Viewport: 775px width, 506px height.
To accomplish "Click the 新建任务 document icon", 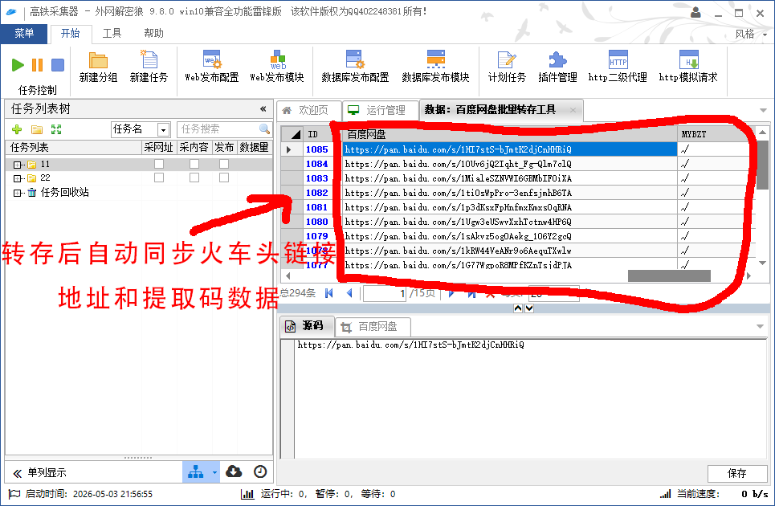I will tap(149, 59).
